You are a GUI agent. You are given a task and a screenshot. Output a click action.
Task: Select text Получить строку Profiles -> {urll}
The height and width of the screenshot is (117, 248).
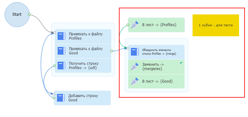(x=84, y=66)
